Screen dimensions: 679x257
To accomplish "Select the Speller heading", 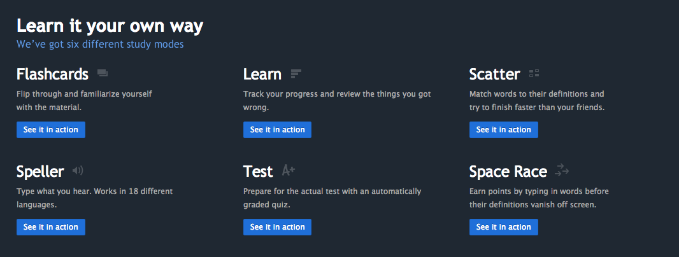I will click(40, 171).
